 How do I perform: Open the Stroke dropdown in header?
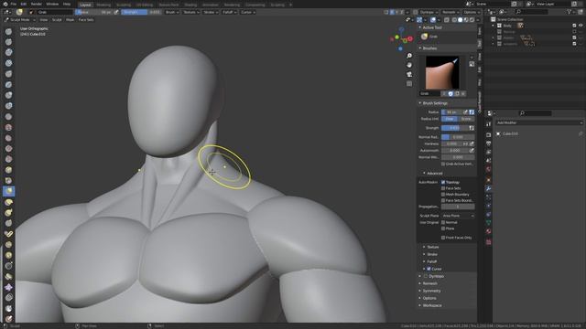coord(211,12)
